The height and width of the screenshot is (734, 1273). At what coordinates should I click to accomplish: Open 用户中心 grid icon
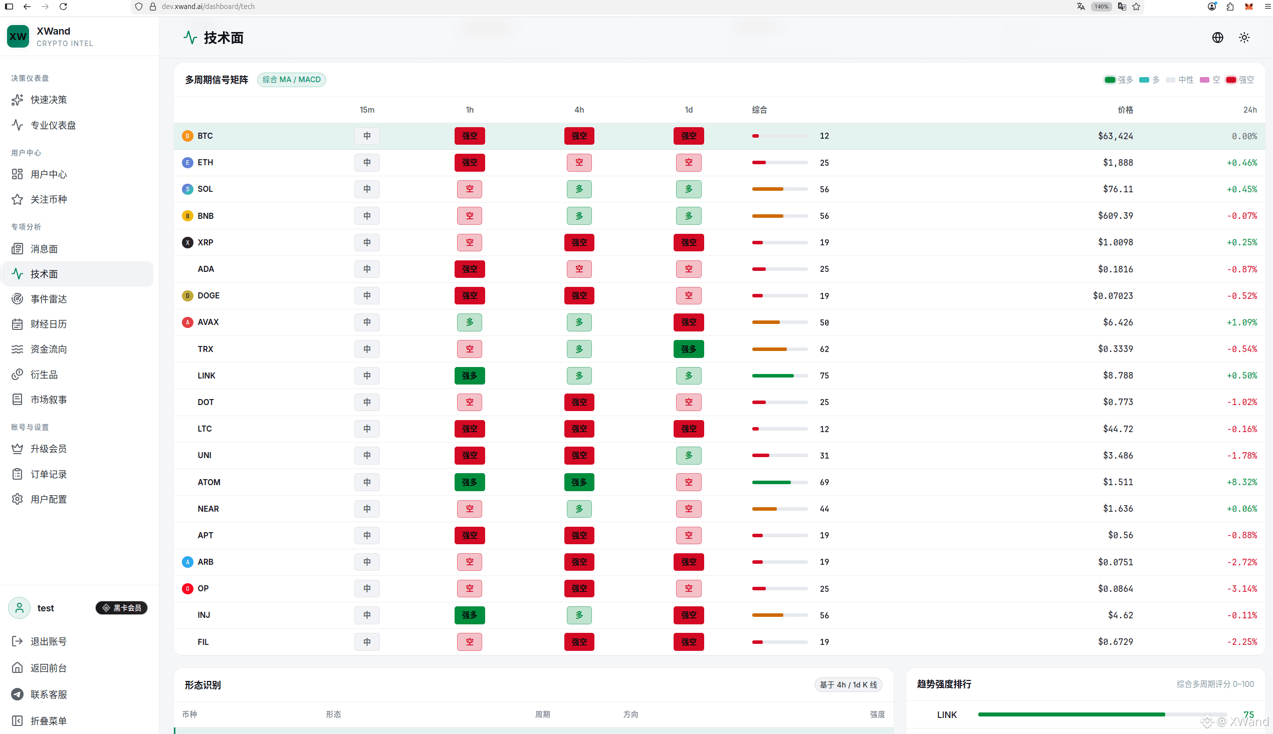click(17, 174)
